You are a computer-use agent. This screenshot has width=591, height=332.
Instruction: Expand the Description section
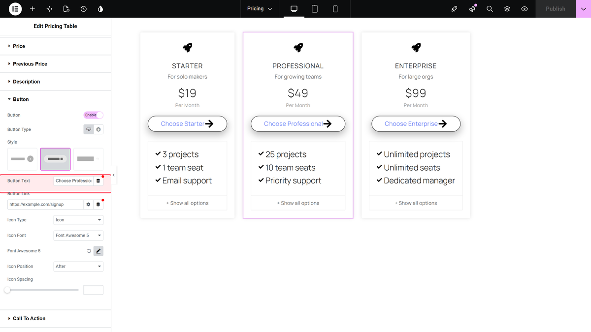(x=56, y=82)
